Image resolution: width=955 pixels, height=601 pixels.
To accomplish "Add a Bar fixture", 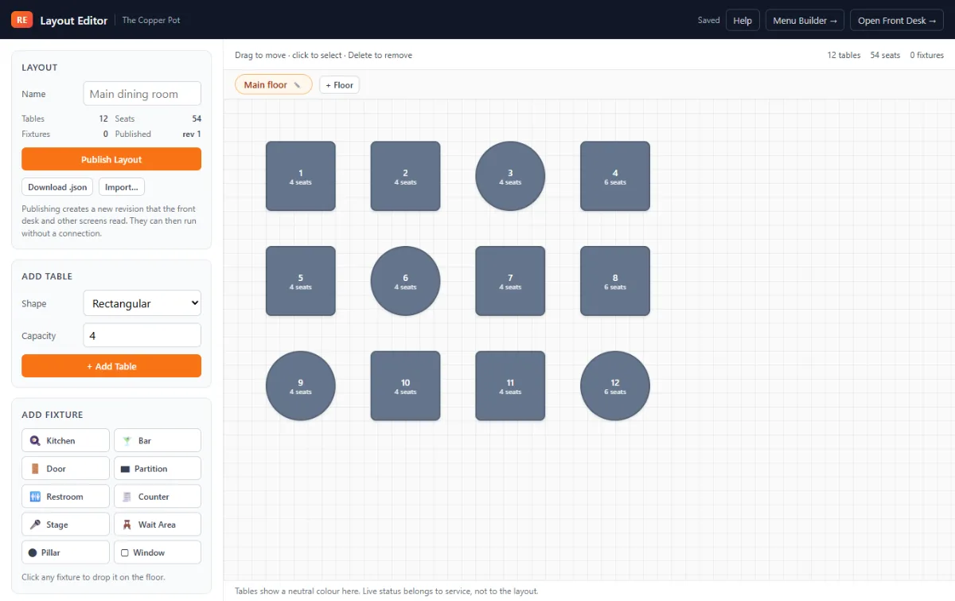I will (158, 440).
